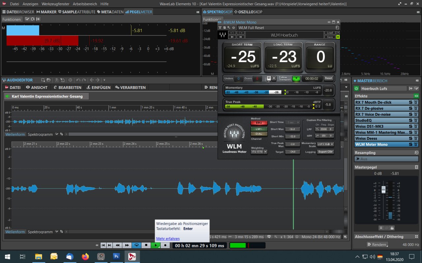This screenshot has height=263, width=422.
Task: Click the WLM preset previous arrow
Action: click(x=232, y=37)
